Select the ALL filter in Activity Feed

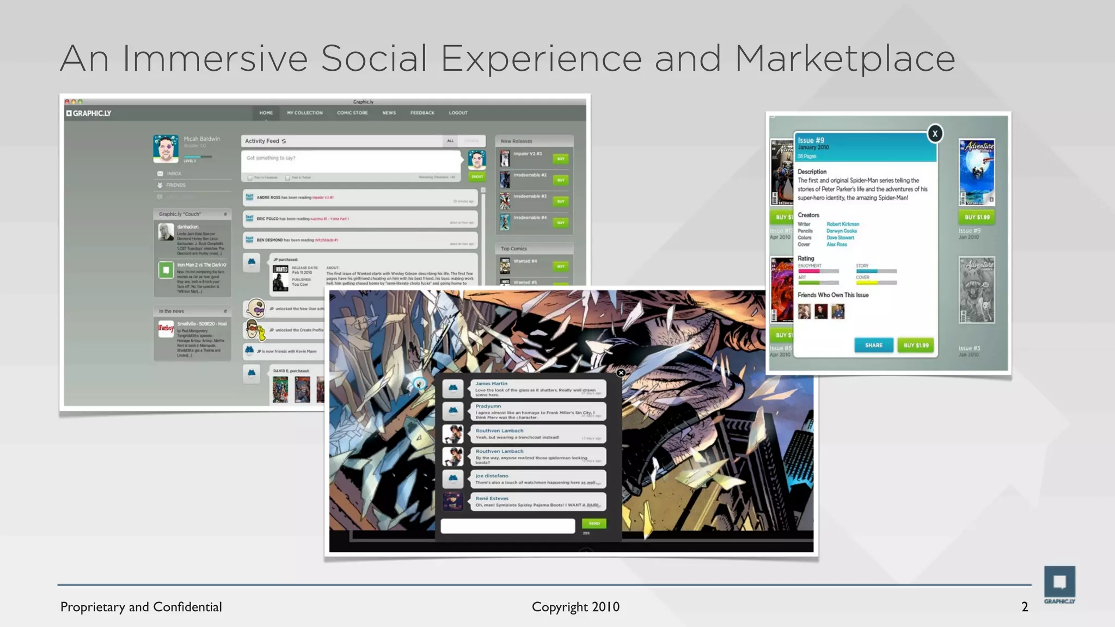pos(450,141)
